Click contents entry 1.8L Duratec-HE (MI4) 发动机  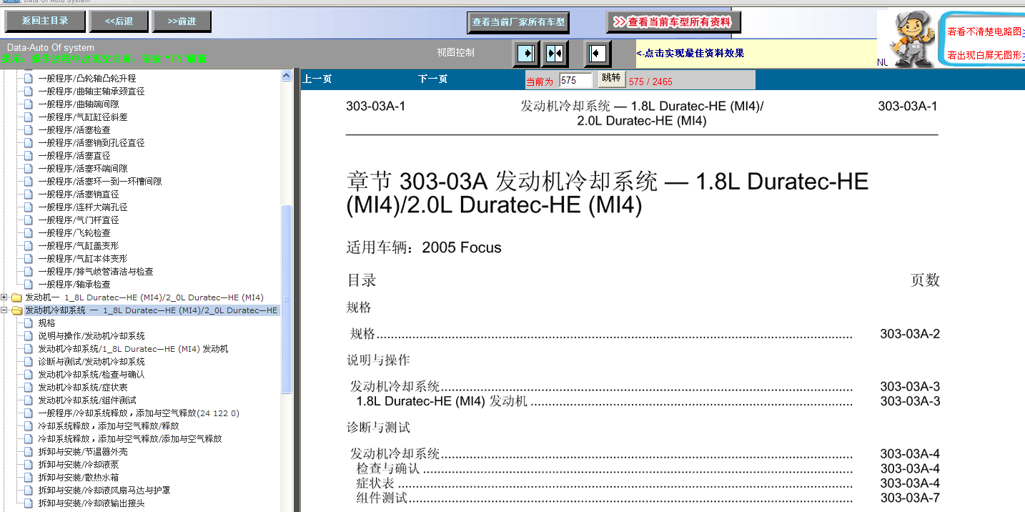[442, 401]
